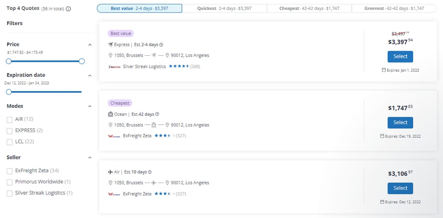Collapse the Modes filter section
The width and height of the screenshot is (443, 218).
pos(90,106)
